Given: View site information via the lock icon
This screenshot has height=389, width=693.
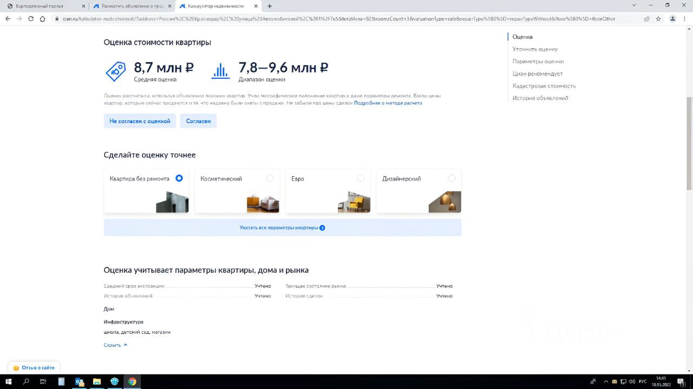Looking at the screenshot, I should click(57, 18).
